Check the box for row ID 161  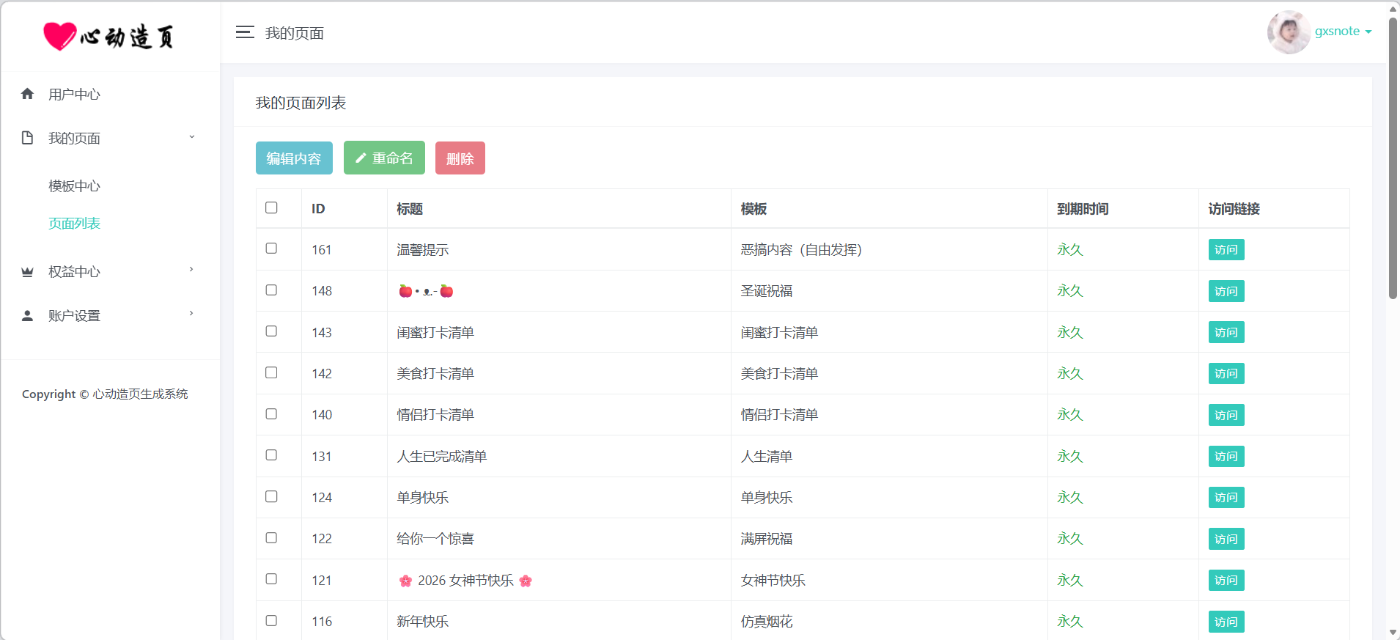click(x=271, y=249)
